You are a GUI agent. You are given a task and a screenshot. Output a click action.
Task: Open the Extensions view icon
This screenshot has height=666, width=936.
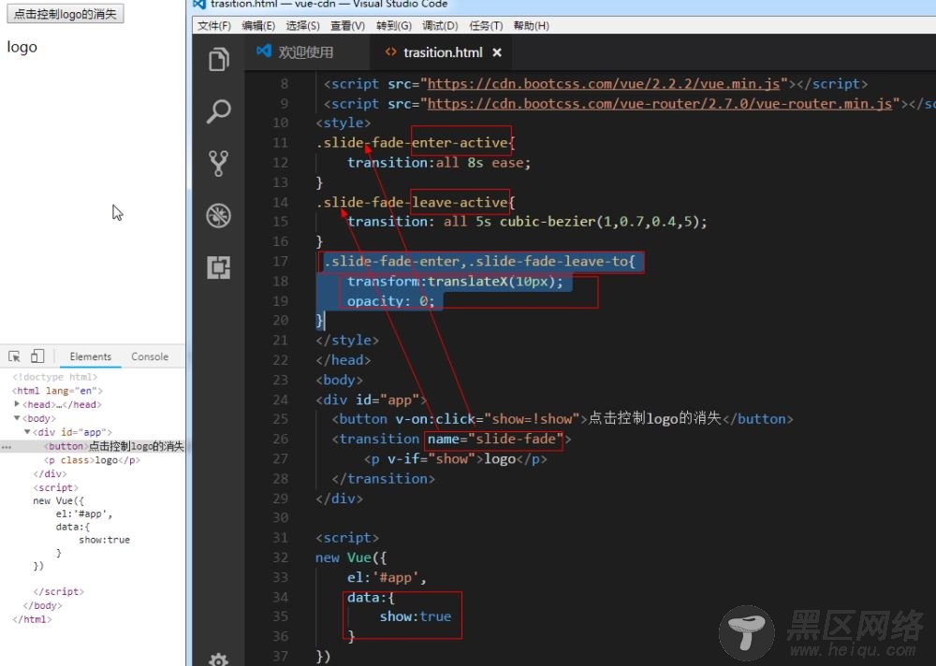coord(218,268)
